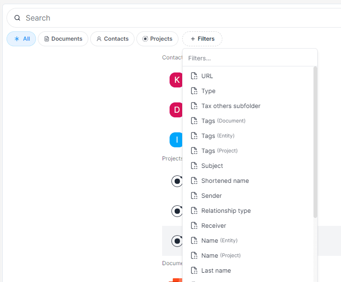Screen dimensions: 341x282
Task: Click the pink K contact avatar
Action: click(177, 80)
